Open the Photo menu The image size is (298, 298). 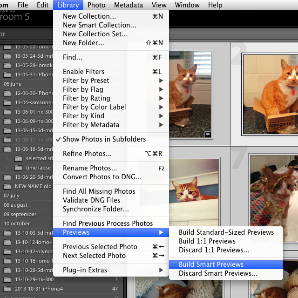(x=96, y=5)
